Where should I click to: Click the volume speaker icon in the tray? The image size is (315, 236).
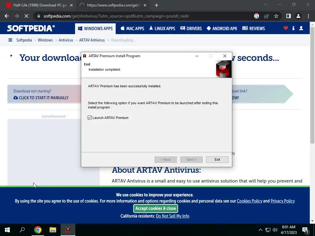click(x=275, y=230)
